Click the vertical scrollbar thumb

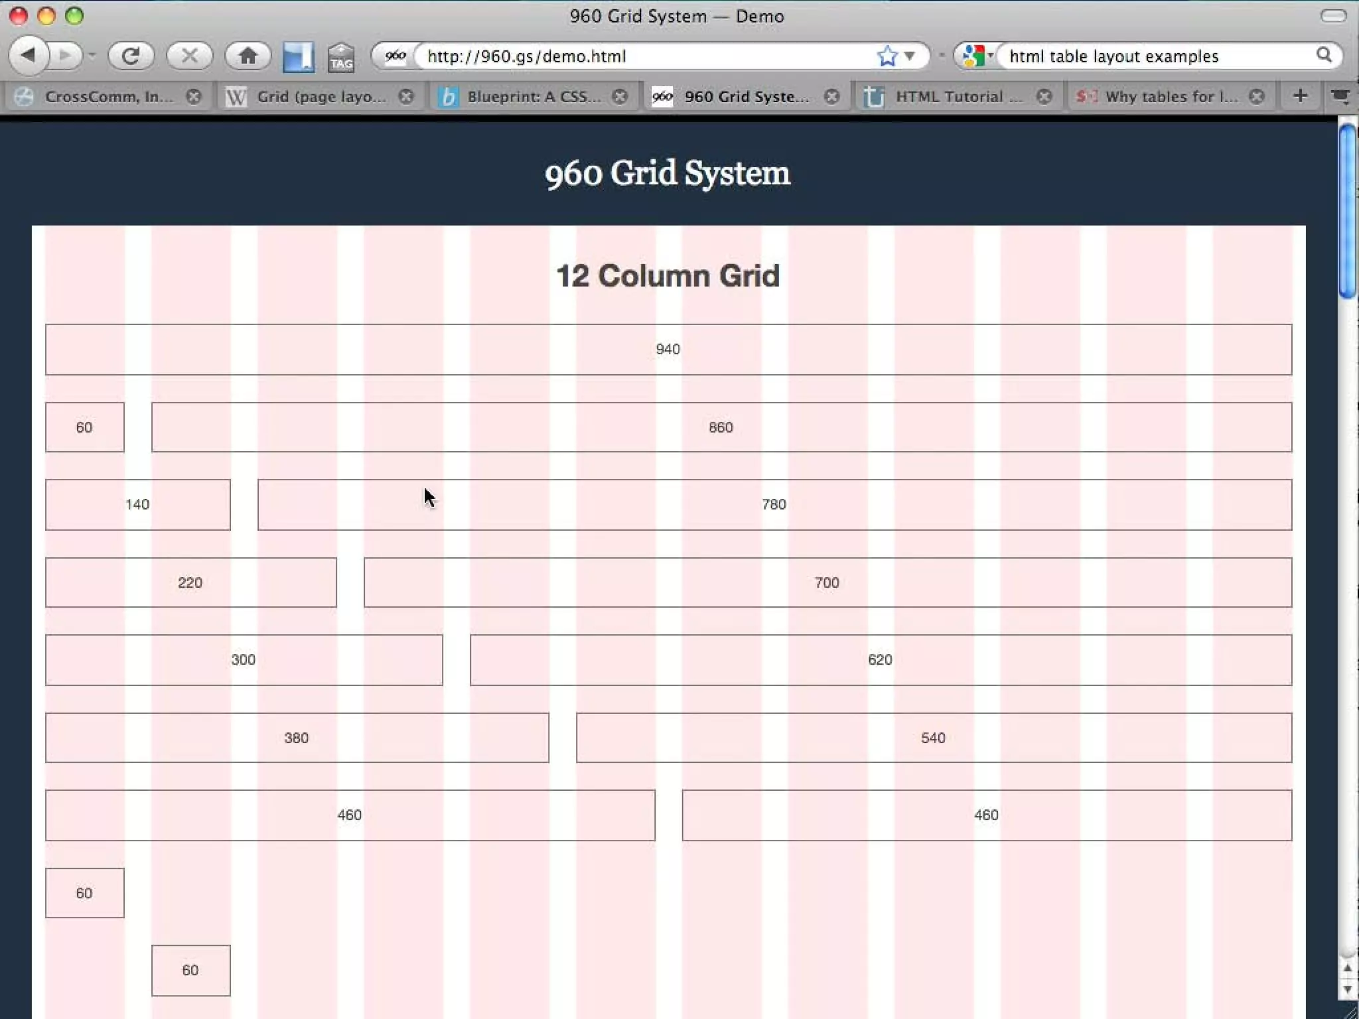[1347, 212]
